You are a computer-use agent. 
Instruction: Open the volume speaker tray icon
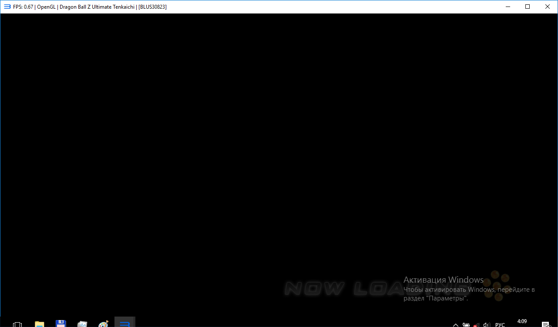pos(487,325)
